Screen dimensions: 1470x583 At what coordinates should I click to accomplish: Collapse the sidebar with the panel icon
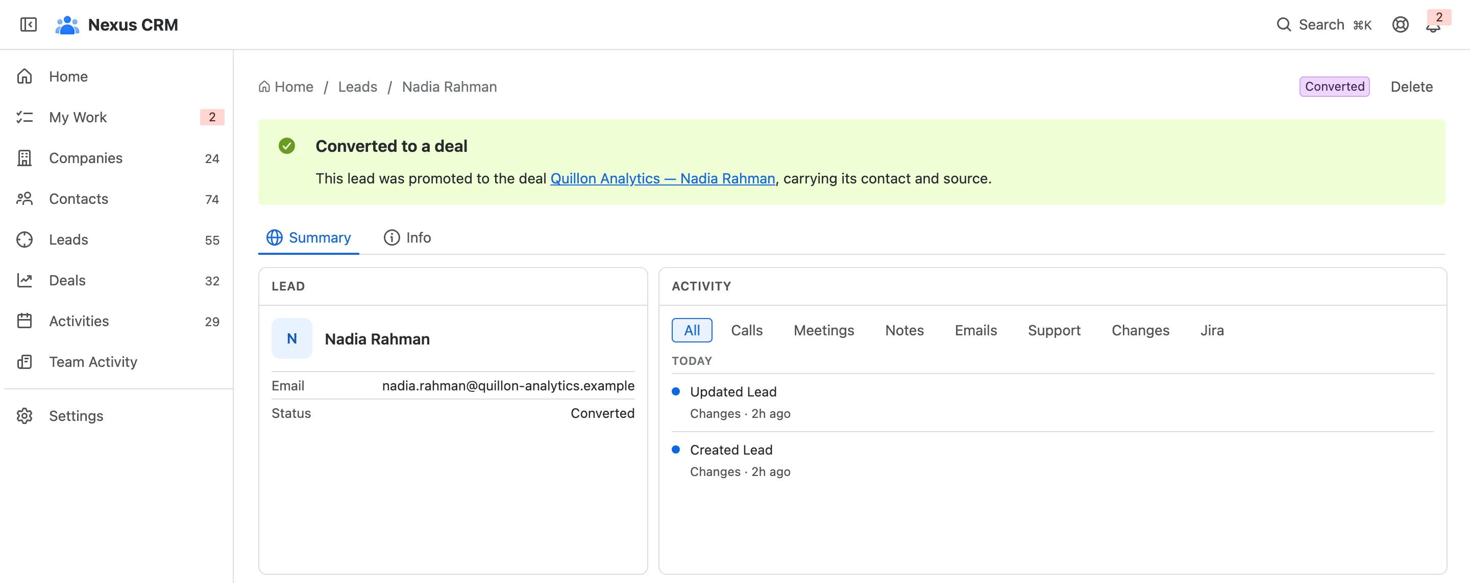[x=28, y=24]
